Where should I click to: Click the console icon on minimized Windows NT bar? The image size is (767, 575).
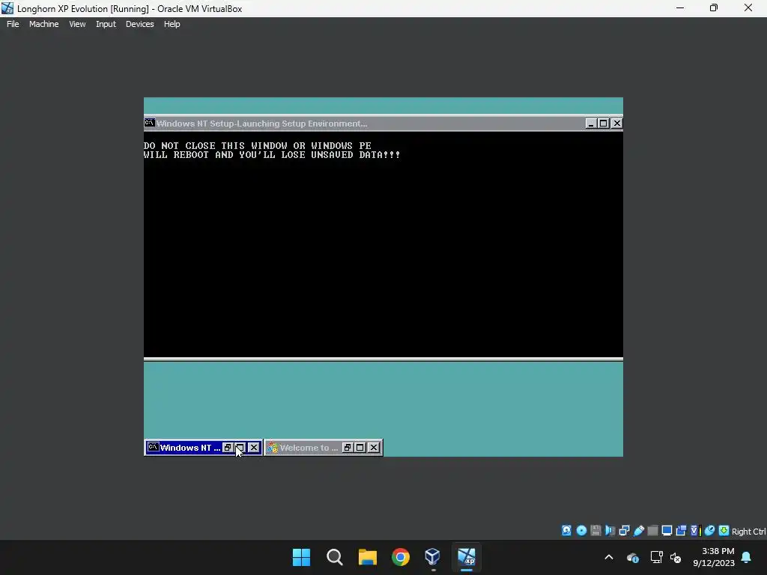click(153, 447)
